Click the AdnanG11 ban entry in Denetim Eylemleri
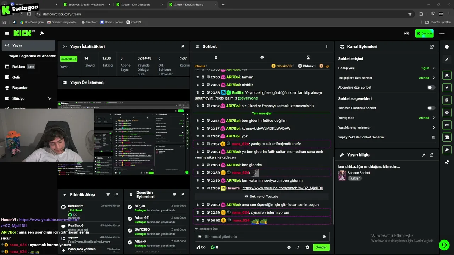454x255 pixels. coord(157,220)
